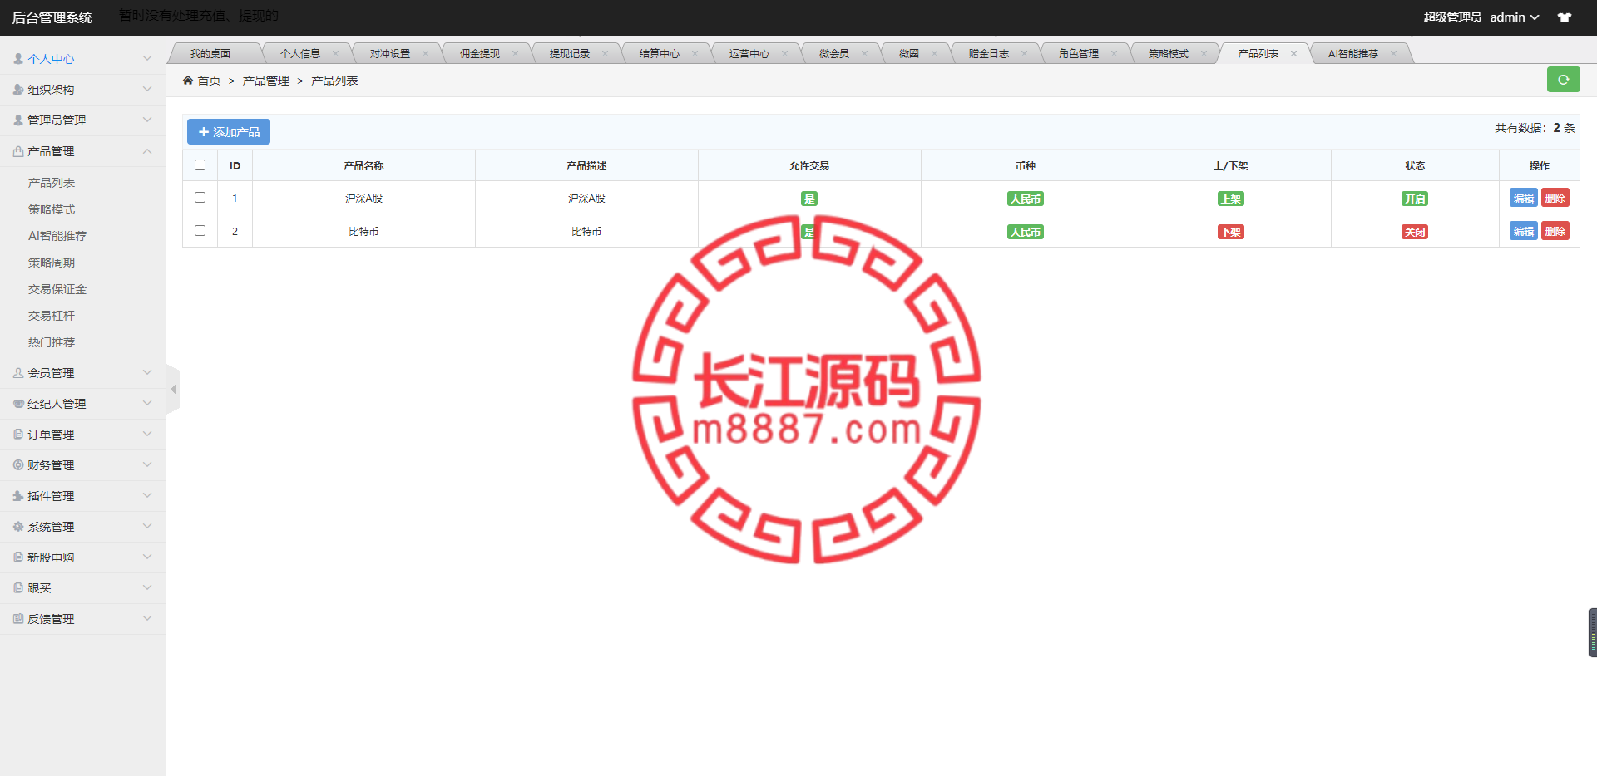Check the box for 比特币 row
1597x776 pixels.
[x=200, y=231]
